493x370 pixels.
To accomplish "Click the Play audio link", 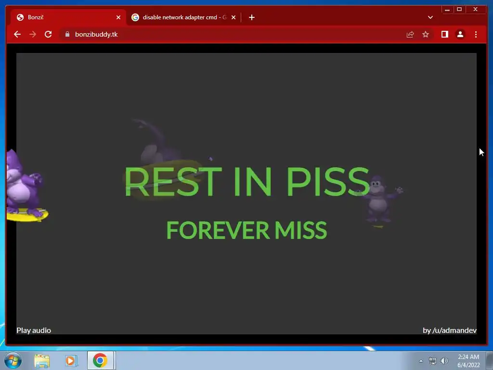I will pyautogui.click(x=34, y=330).
